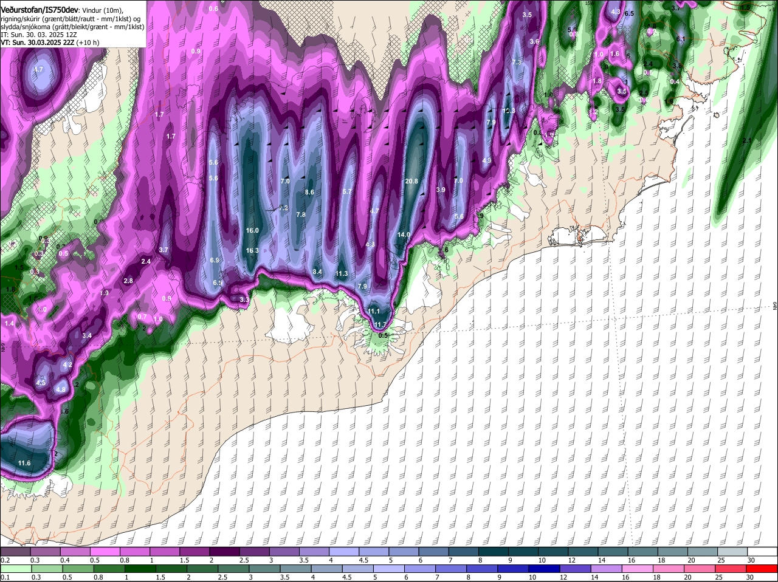Click the lower legend swatch between 3 and 3.5
Viewport: 778px width, 582px height.
pos(266,569)
